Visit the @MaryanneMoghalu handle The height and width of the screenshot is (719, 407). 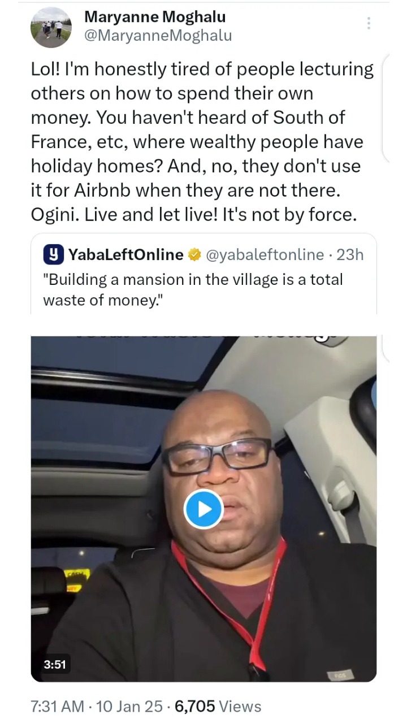(158, 36)
